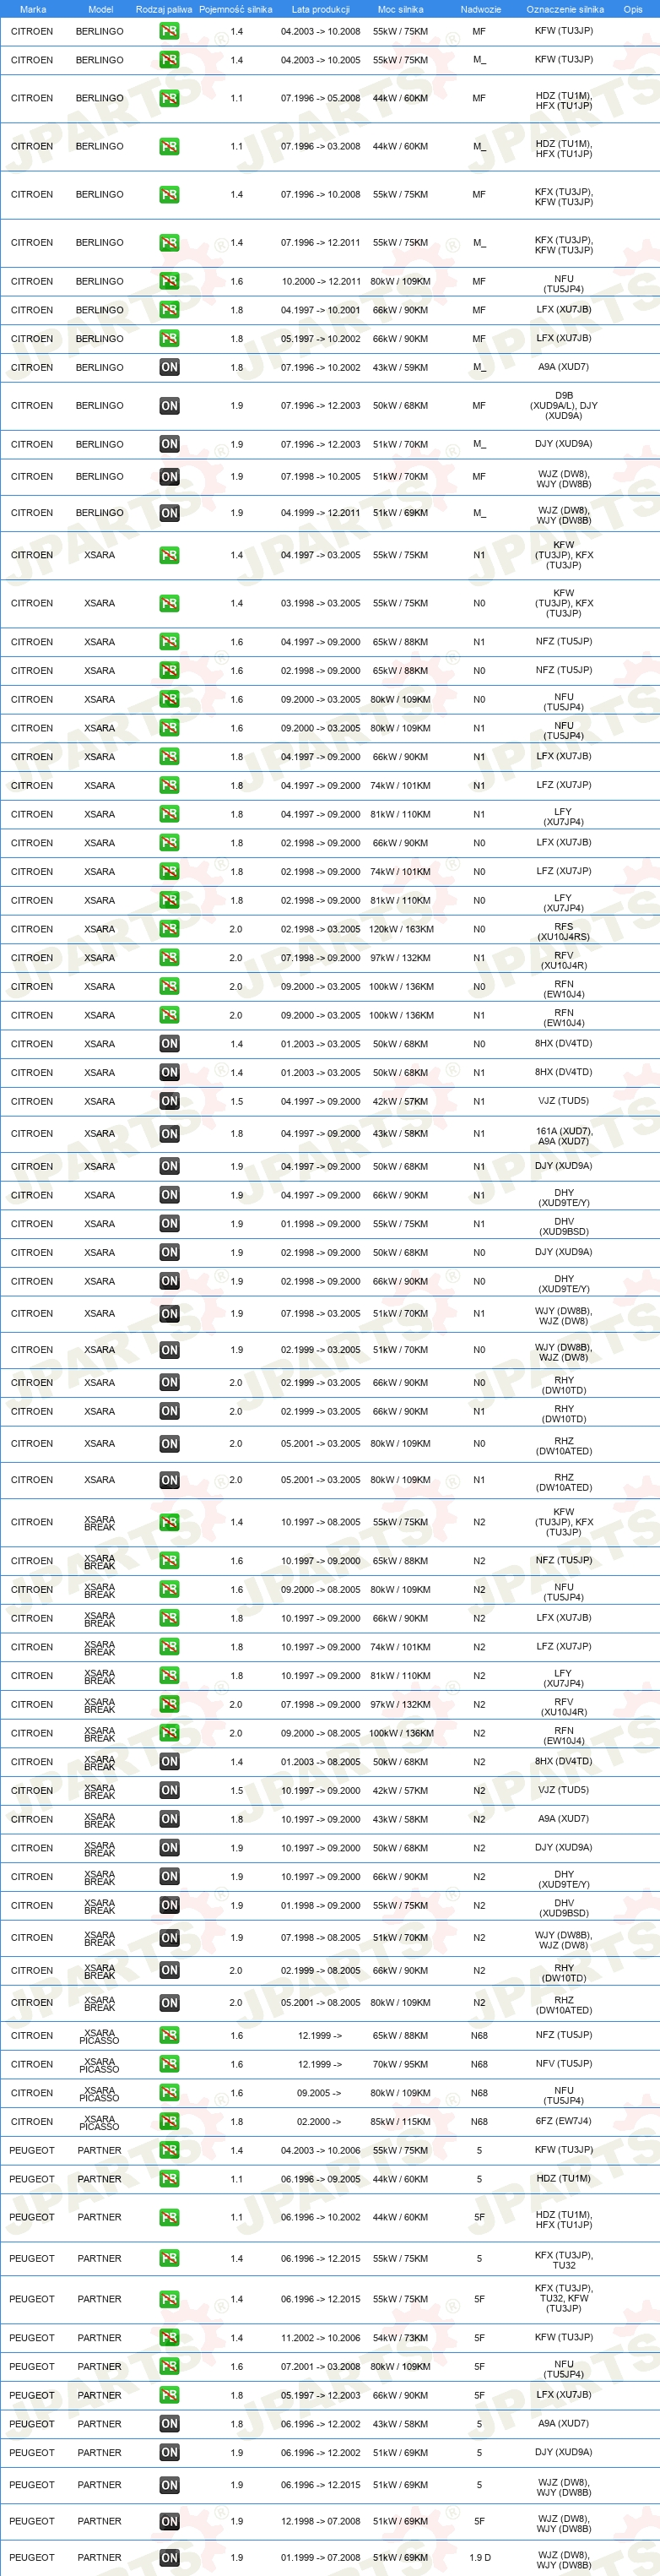This screenshot has height=2576, width=660.
Task: Click the PB fuel icon in Berlingo 80kW / 109KM row
Action: pyautogui.click(x=169, y=281)
